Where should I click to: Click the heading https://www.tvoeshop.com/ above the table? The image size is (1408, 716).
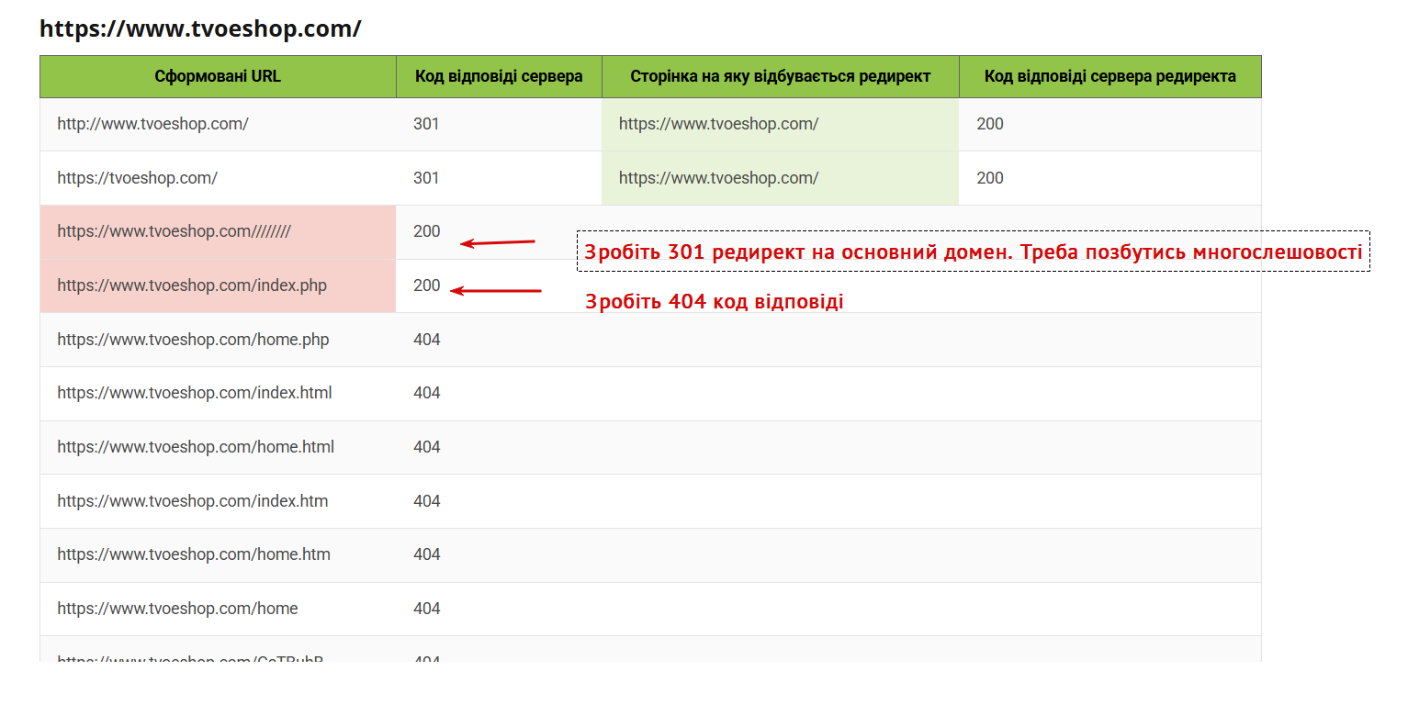point(200,28)
